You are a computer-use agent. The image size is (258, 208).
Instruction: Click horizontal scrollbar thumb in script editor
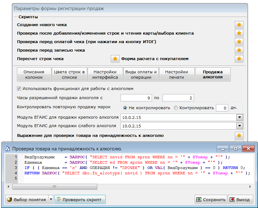tap(55, 187)
